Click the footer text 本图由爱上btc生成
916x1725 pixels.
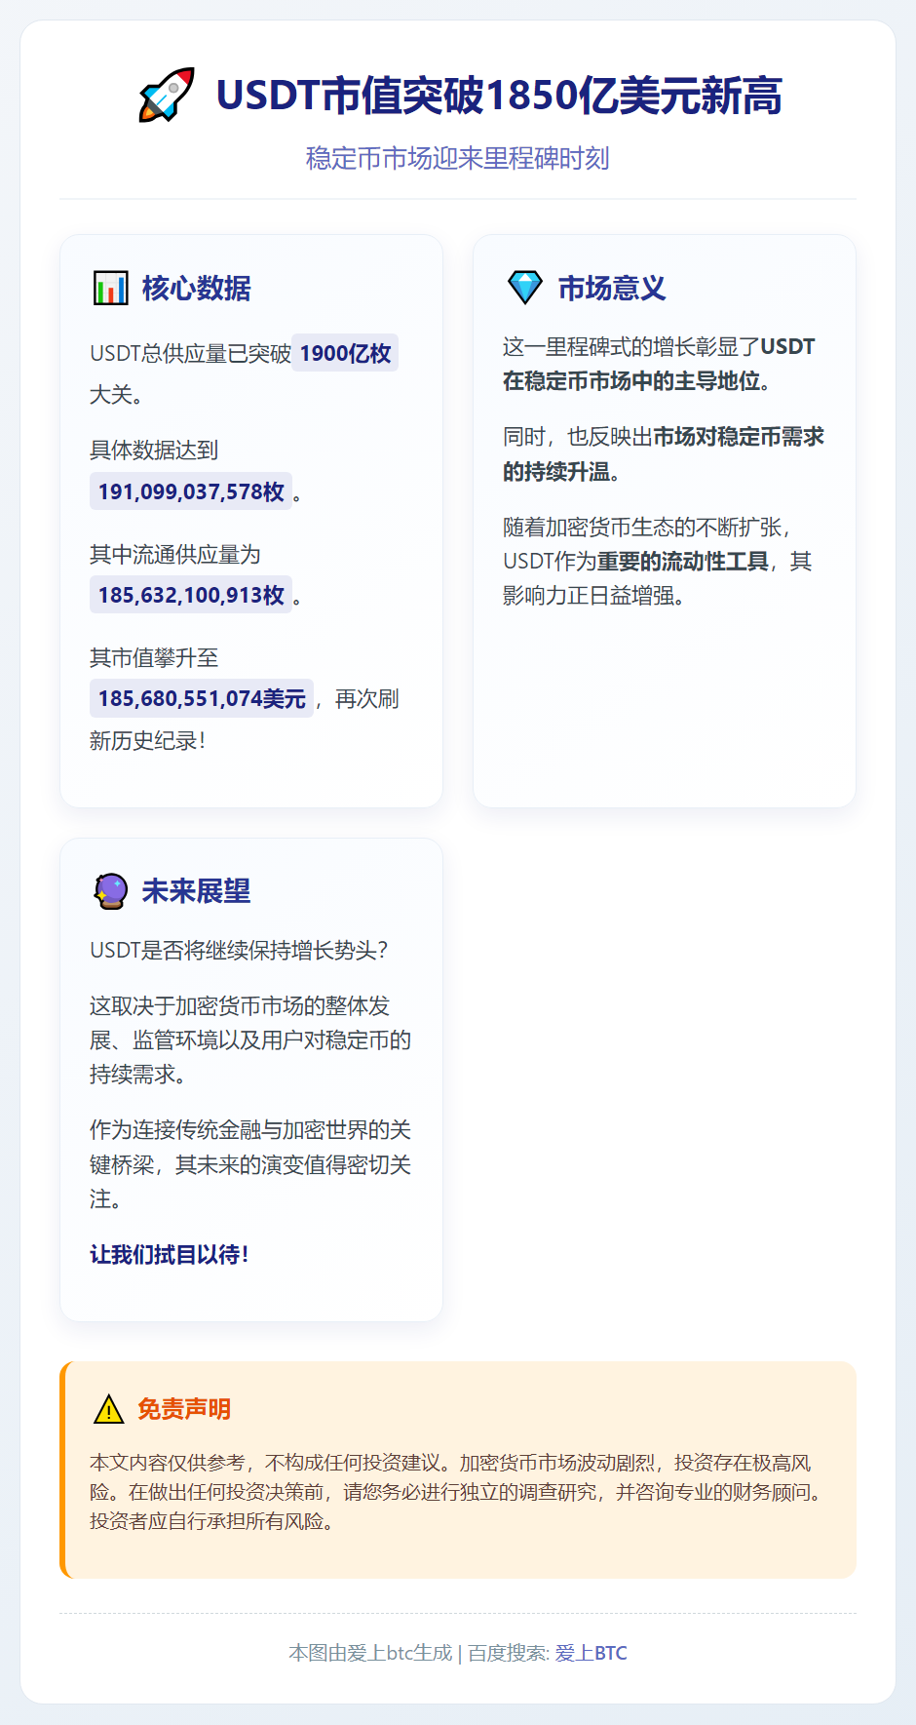tap(370, 1653)
